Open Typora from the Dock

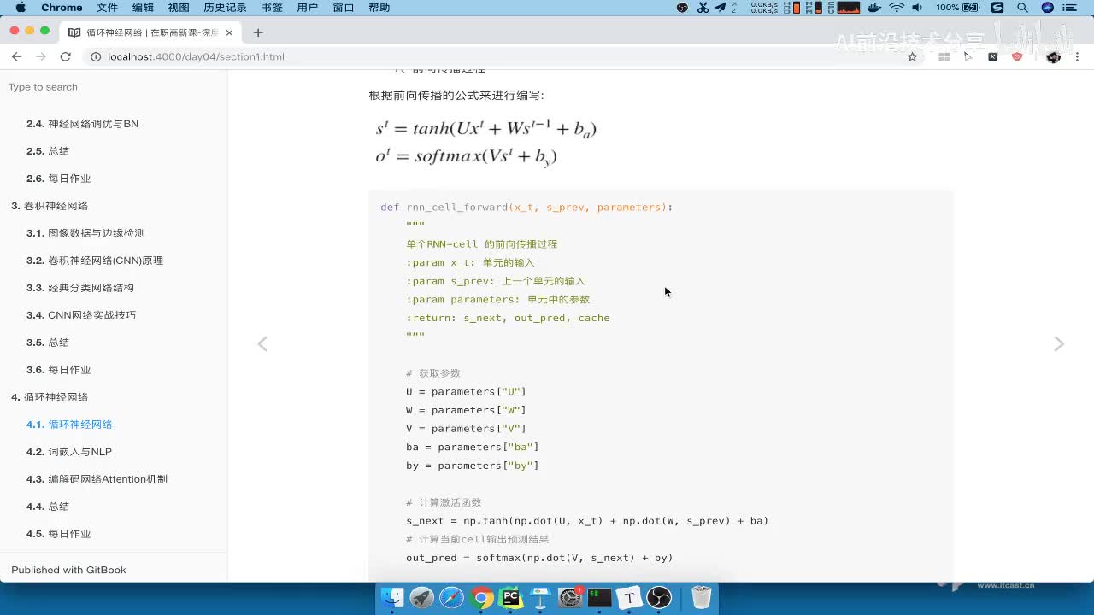click(629, 597)
